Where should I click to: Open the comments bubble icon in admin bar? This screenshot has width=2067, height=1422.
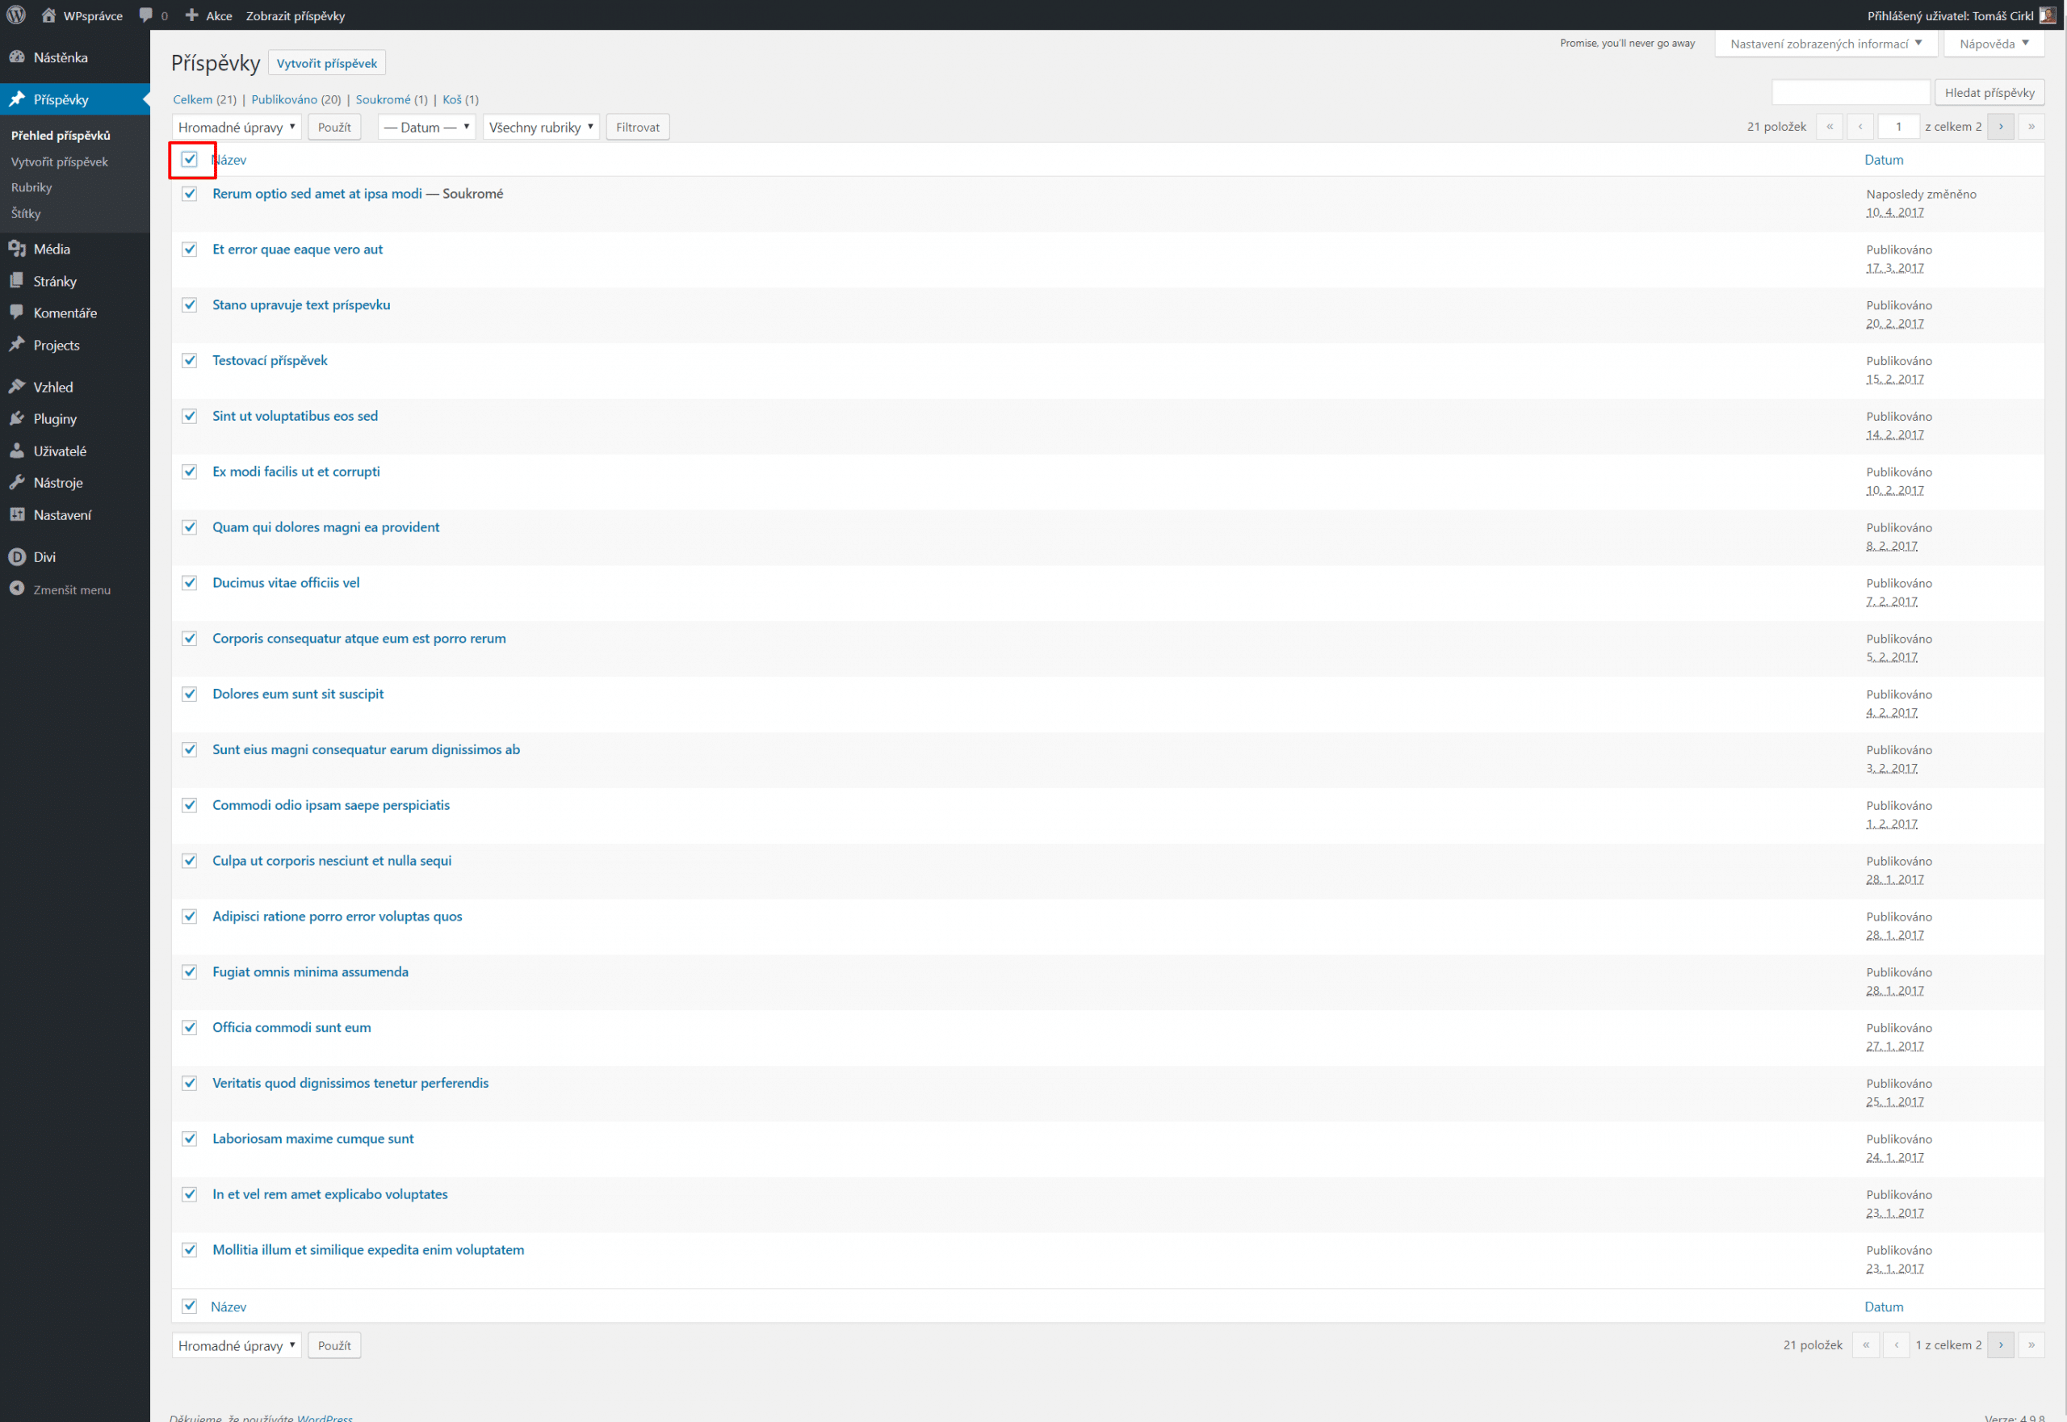[146, 15]
